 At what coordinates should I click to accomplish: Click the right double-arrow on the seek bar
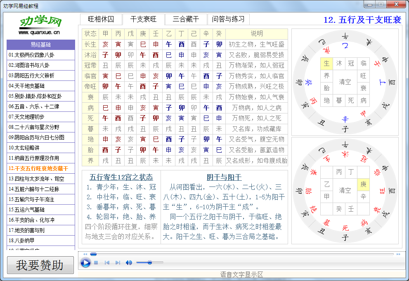397,255
